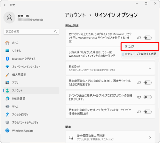The height and width of the screenshot is (143, 160).
Task: Click the アプリ icon in the sidebar
Action: (x=7, y=83)
